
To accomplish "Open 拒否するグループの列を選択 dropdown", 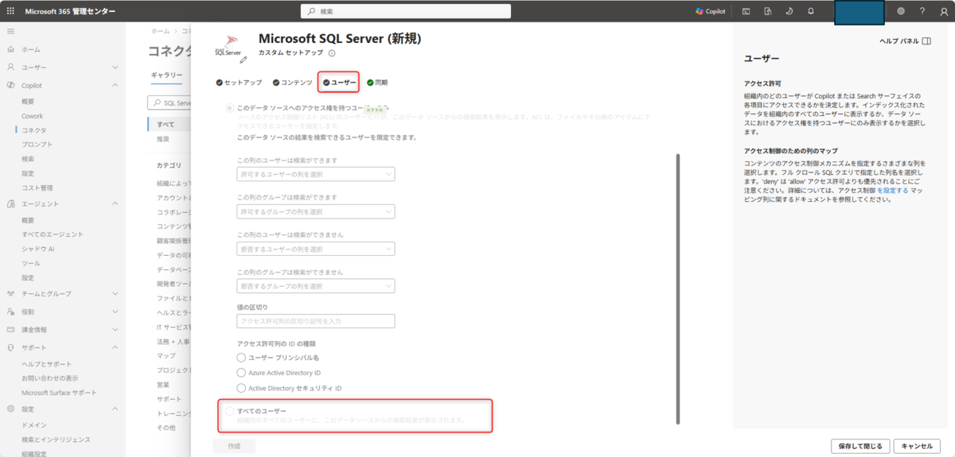I will click(316, 286).
